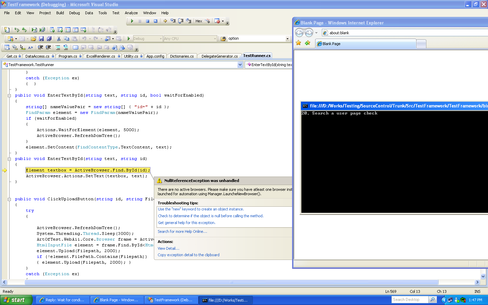This screenshot has height=305, width=488.
Task: Click Copy exception detail to the clipboard
Action: [188, 255]
